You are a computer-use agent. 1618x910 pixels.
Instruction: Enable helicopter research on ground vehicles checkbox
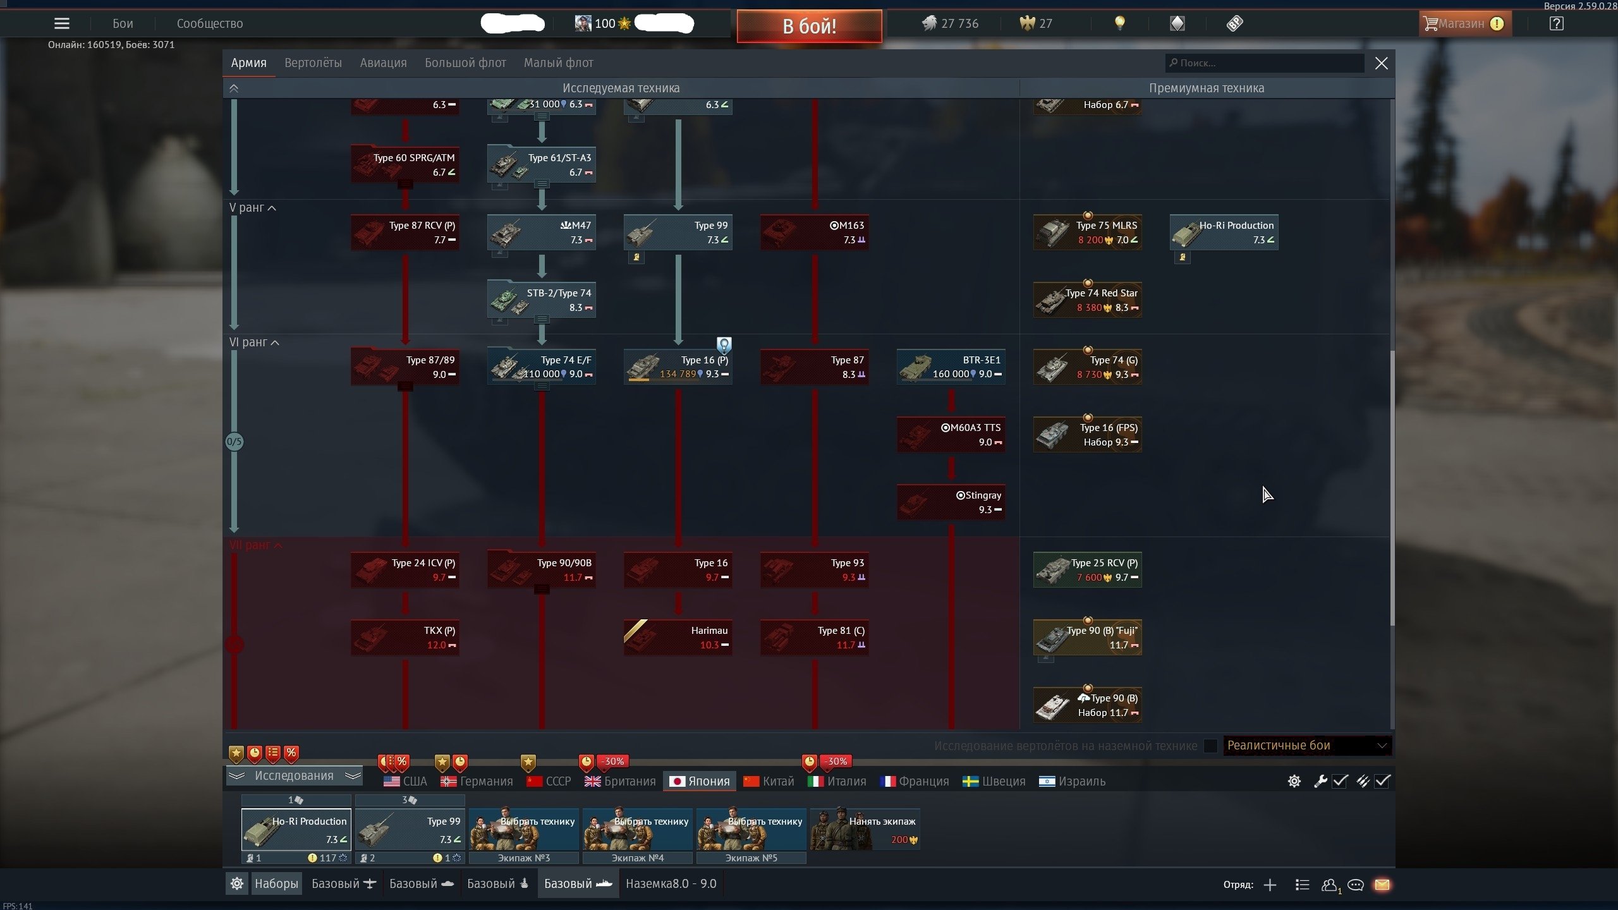coord(1210,746)
